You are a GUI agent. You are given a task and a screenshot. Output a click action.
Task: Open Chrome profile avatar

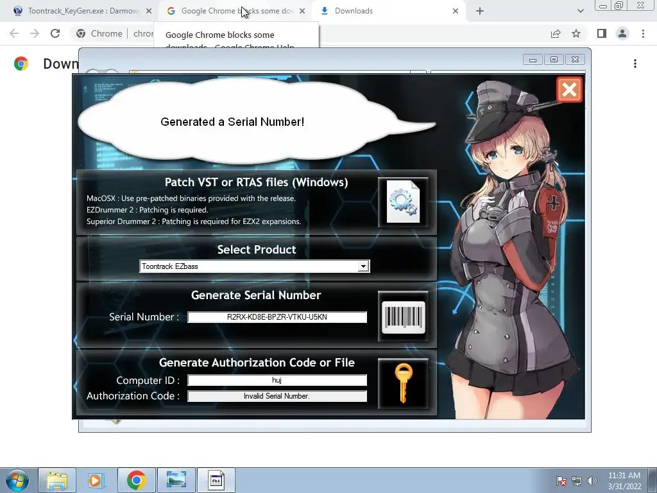(x=622, y=33)
